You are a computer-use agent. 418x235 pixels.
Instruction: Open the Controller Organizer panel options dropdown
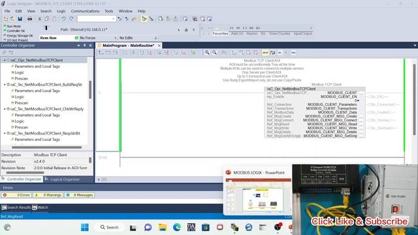78,45
